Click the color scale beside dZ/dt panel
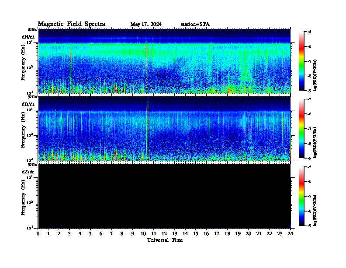Viewport: 346px width, 268px height. pyautogui.click(x=301, y=196)
